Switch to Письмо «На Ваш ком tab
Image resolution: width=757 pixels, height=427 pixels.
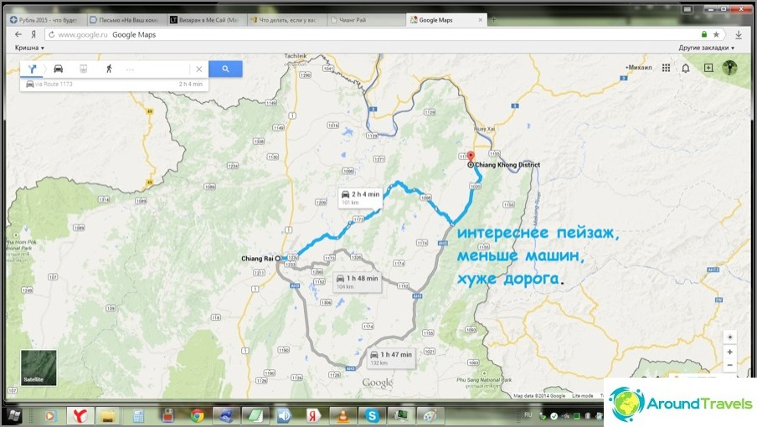(x=126, y=20)
